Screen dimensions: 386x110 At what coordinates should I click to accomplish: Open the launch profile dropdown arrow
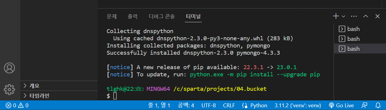coord(343,16)
